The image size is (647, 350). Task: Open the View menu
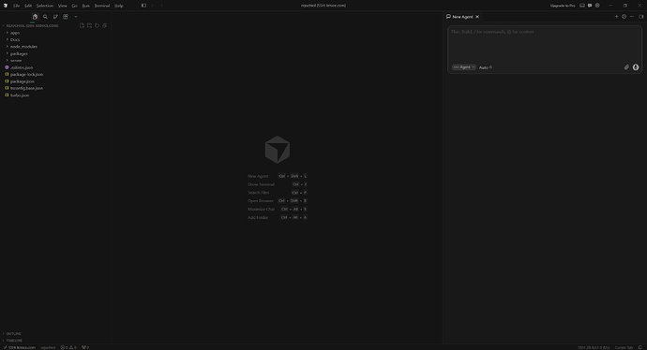[62, 6]
